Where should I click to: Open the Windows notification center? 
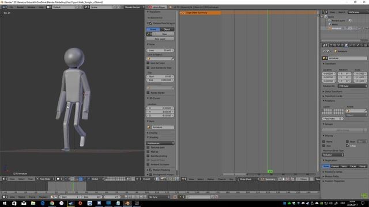click(363, 203)
